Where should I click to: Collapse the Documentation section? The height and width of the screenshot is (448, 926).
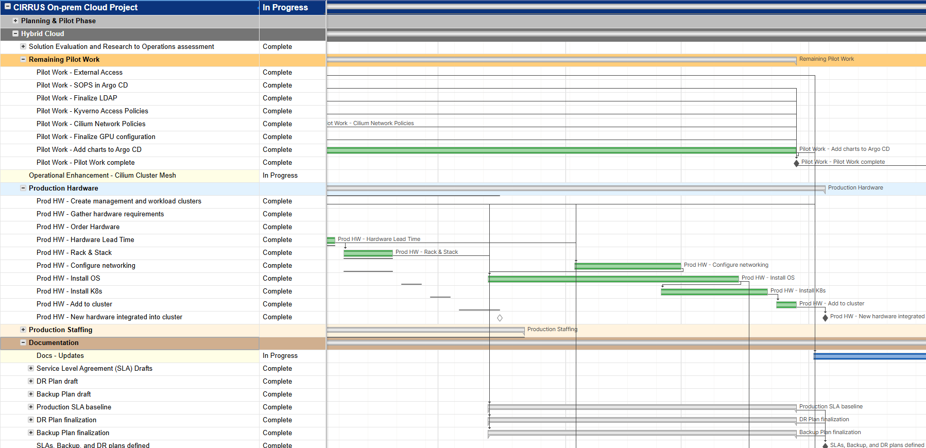point(23,342)
